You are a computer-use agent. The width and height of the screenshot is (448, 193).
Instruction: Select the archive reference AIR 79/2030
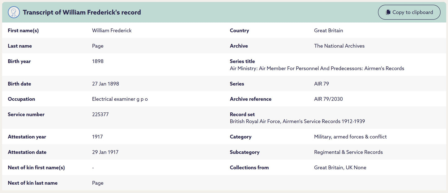pos(328,99)
